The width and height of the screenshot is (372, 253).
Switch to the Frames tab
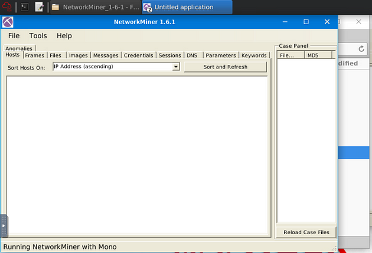(35, 55)
